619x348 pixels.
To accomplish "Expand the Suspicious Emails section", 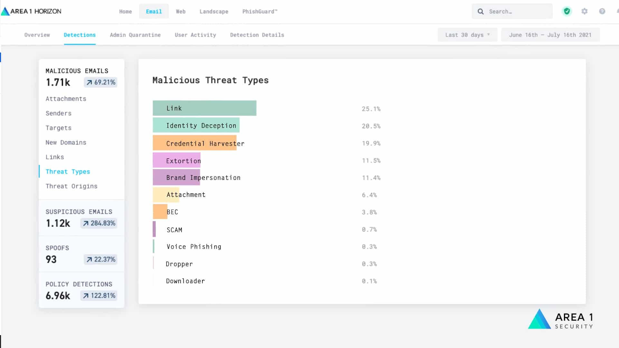I will [x=79, y=212].
